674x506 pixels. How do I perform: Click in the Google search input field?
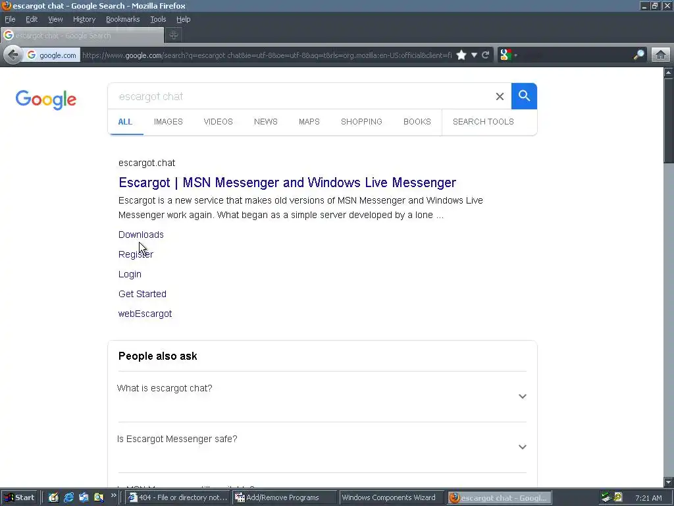(x=301, y=96)
